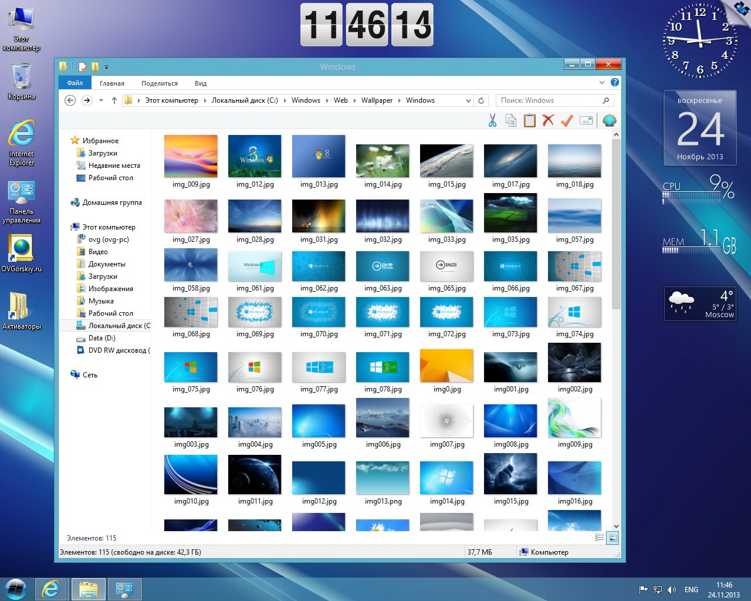Click Wallpaper in the breadcrumb path
Screen dimensions: 751x601
tap(377, 100)
